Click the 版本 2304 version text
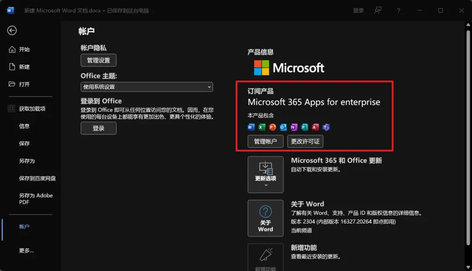Viewport: 472px width, 271px height. coord(343,222)
